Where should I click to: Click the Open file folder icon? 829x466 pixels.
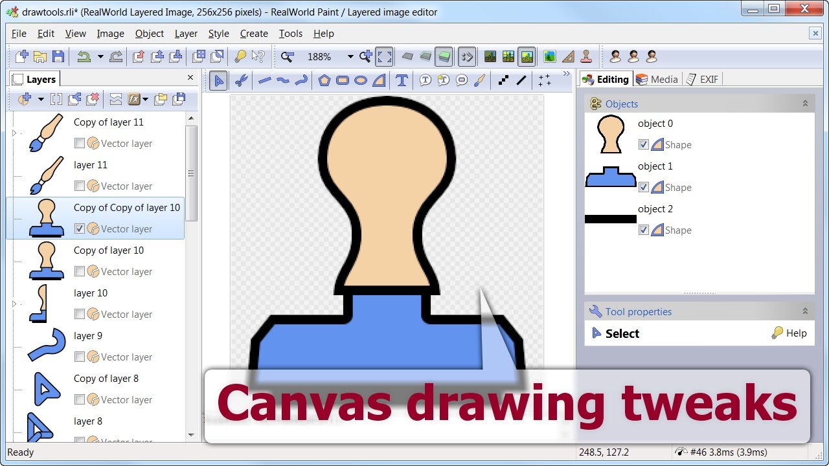pos(40,56)
